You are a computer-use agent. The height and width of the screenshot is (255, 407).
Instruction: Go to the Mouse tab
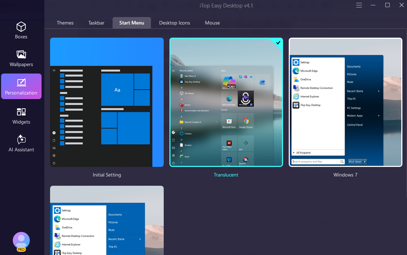pos(212,23)
